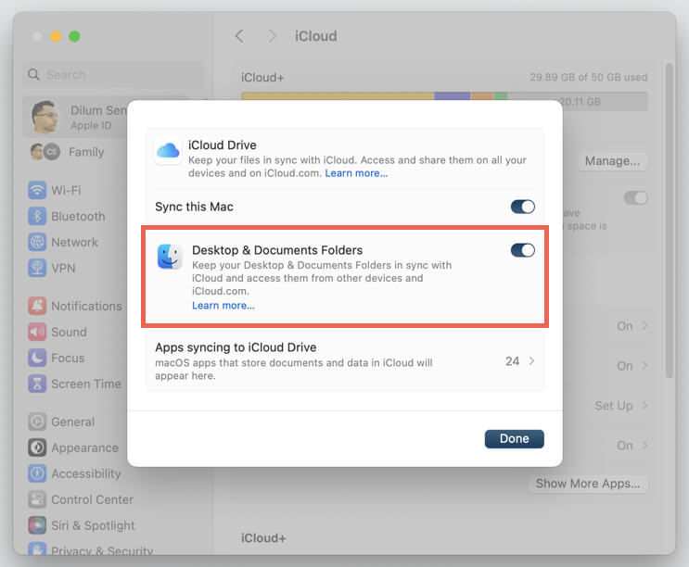Click the Apps syncing to iCloud Drive title
689x567 pixels.
pyautogui.click(x=236, y=347)
